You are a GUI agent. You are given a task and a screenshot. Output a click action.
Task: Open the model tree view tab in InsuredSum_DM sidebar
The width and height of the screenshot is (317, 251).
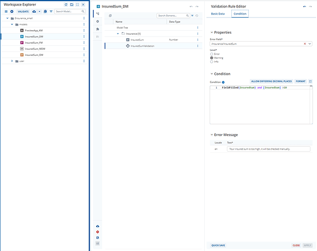click(98, 14)
